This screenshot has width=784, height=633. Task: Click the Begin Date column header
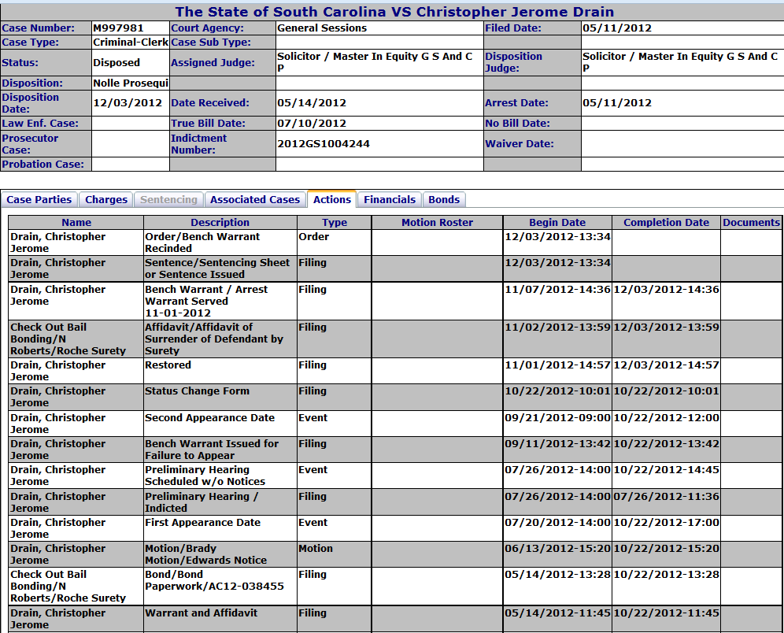coord(557,223)
